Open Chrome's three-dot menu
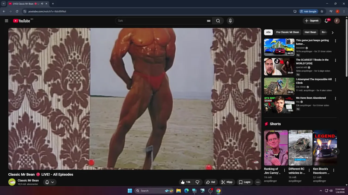The image size is (348, 195). point(344,11)
